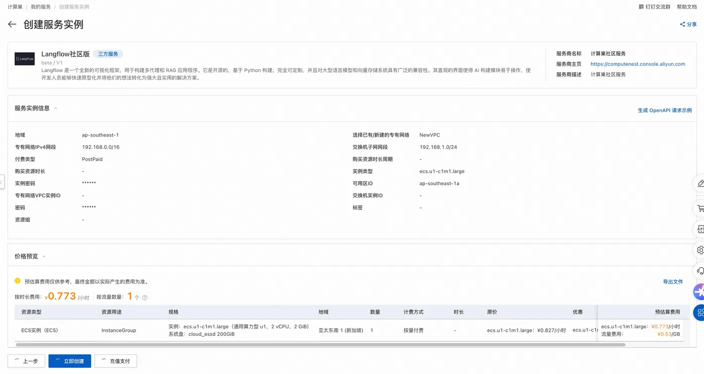This screenshot has width=704, height=374.
Task: Click the blue grid app icon at sidebar bottom
Action: (x=699, y=312)
